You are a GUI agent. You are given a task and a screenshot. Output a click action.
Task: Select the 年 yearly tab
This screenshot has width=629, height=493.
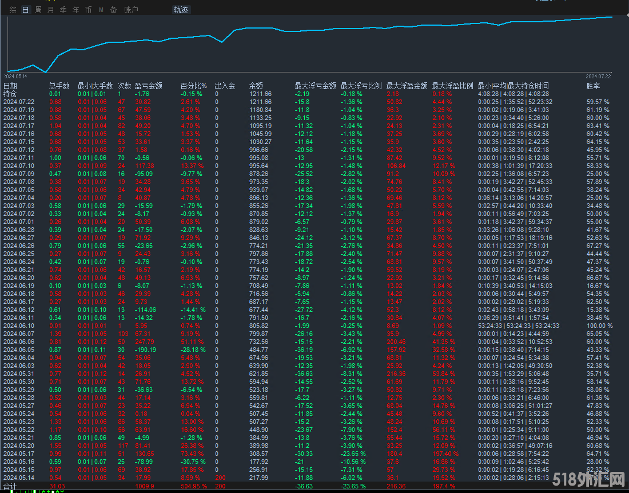[76, 10]
